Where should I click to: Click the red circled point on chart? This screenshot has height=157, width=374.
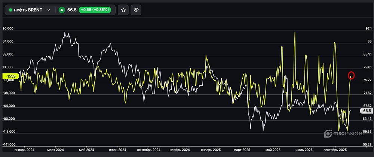[351, 75]
